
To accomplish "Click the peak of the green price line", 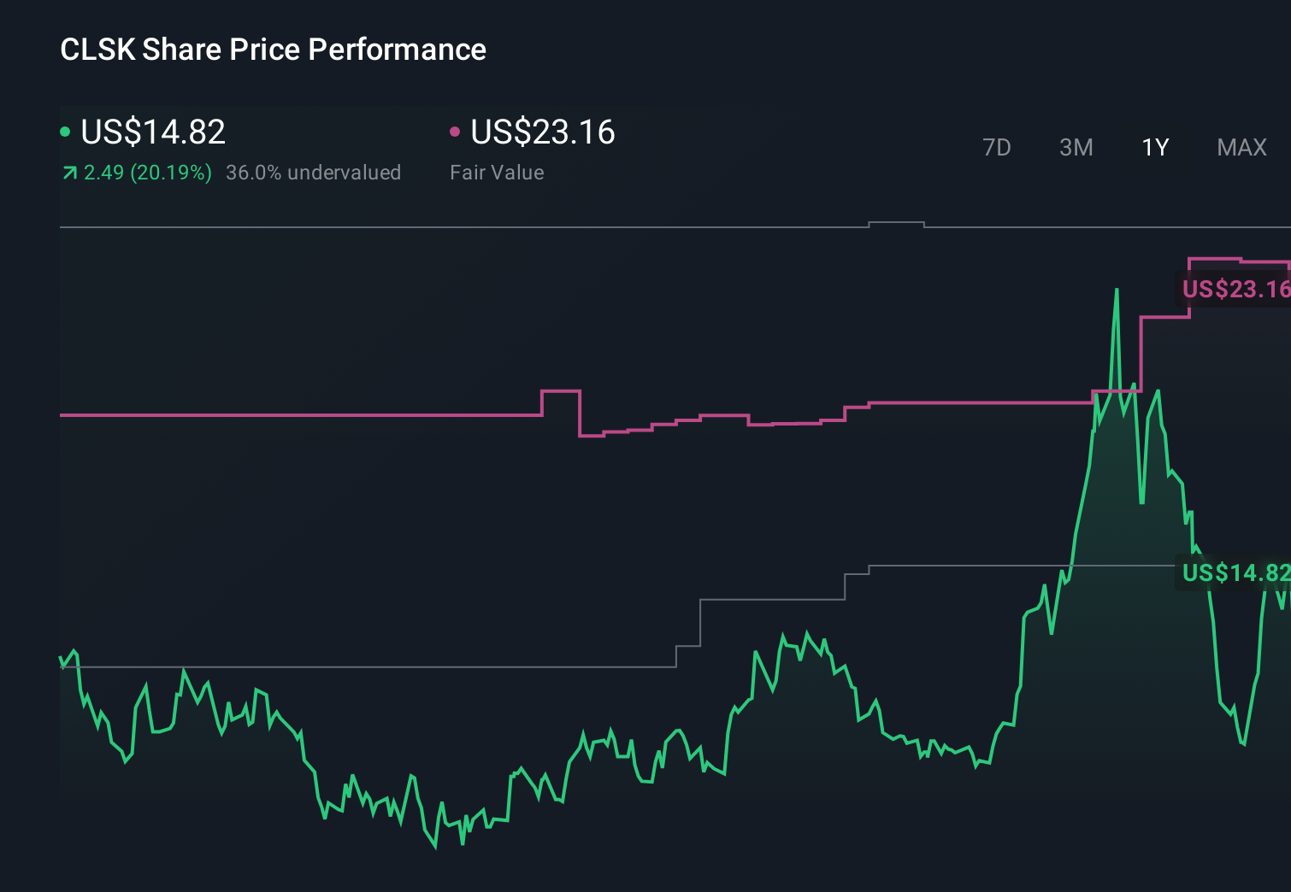I will (x=1117, y=290).
